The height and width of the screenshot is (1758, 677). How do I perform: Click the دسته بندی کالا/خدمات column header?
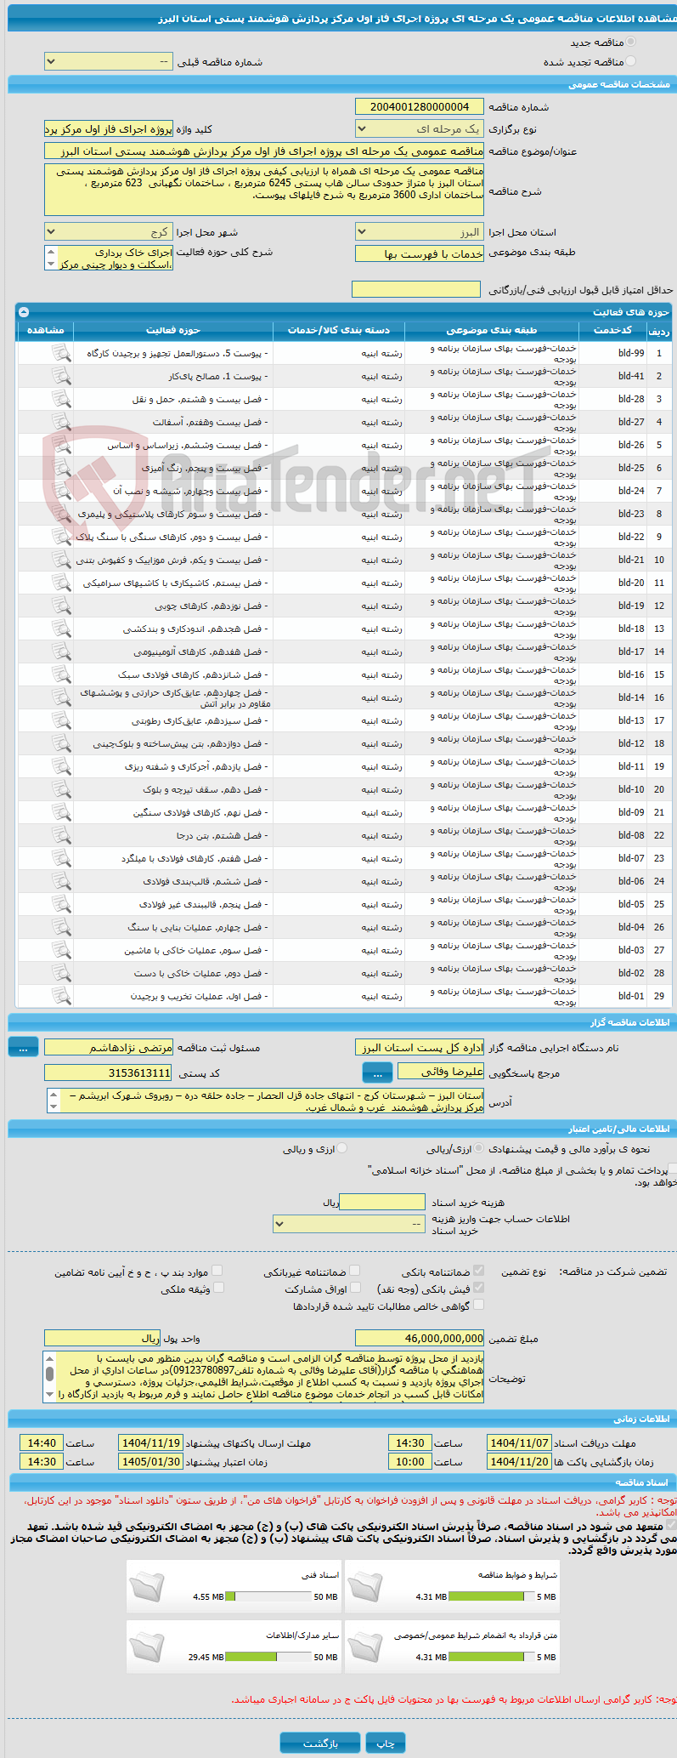[339, 330]
